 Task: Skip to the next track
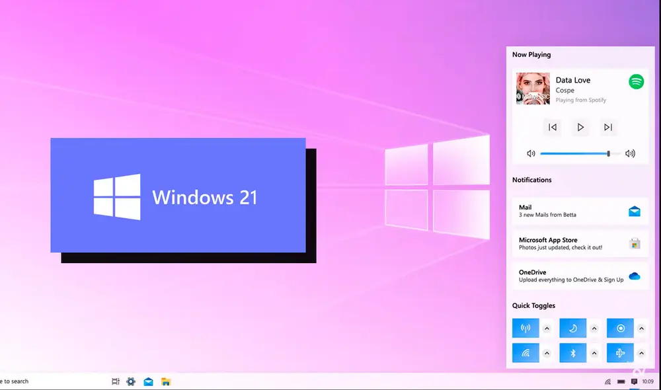tap(608, 127)
